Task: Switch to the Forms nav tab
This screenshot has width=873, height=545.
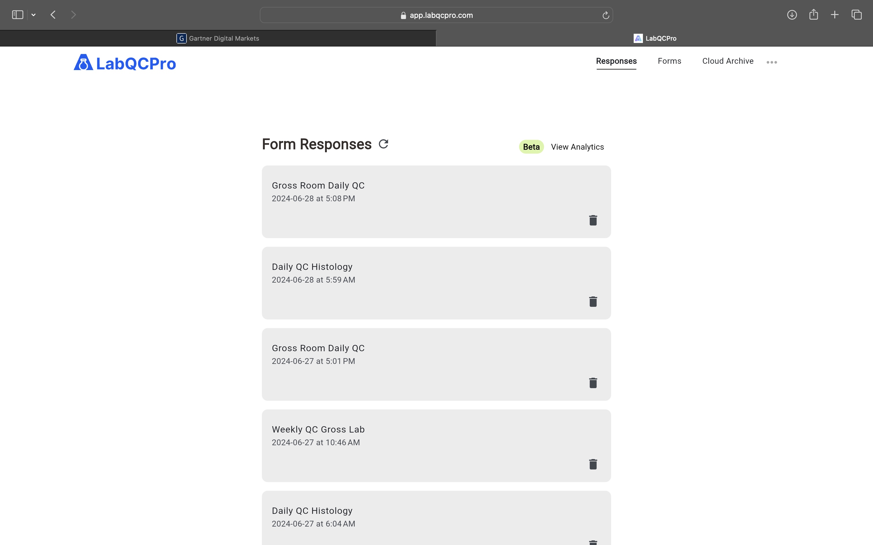Action: 669,61
